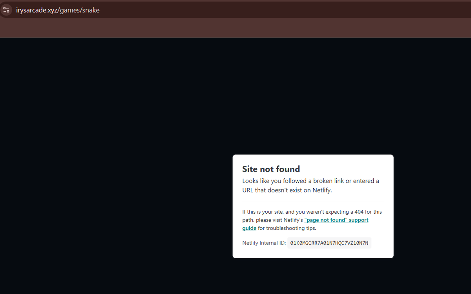Select the "Looks like you followed a broken link" text

point(311,185)
